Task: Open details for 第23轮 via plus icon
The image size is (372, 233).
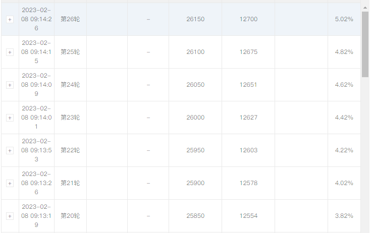Action: click(x=10, y=118)
